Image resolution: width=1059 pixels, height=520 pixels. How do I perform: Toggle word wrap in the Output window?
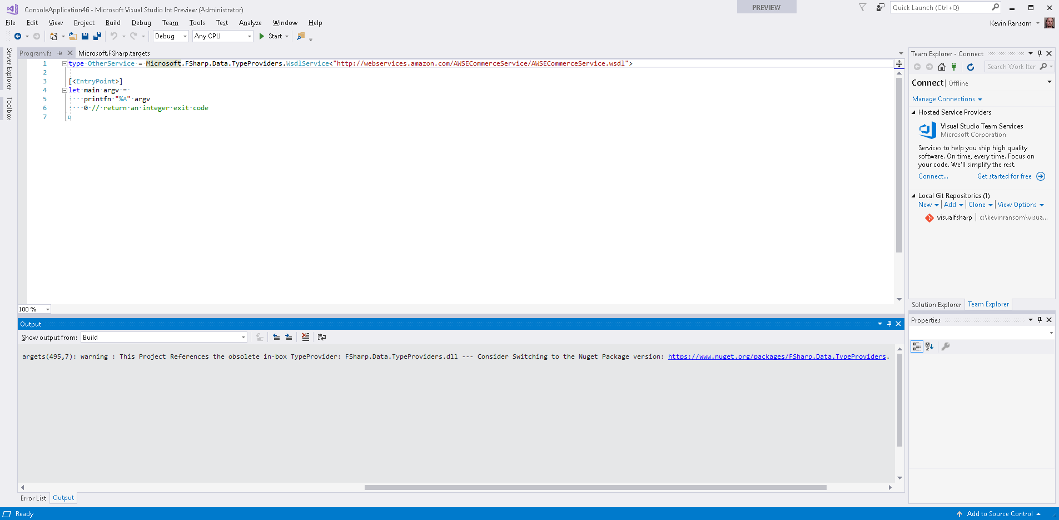click(x=321, y=337)
